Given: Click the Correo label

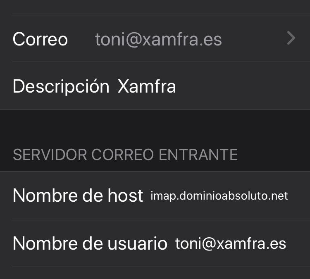Looking at the screenshot, I should click(40, 39).
